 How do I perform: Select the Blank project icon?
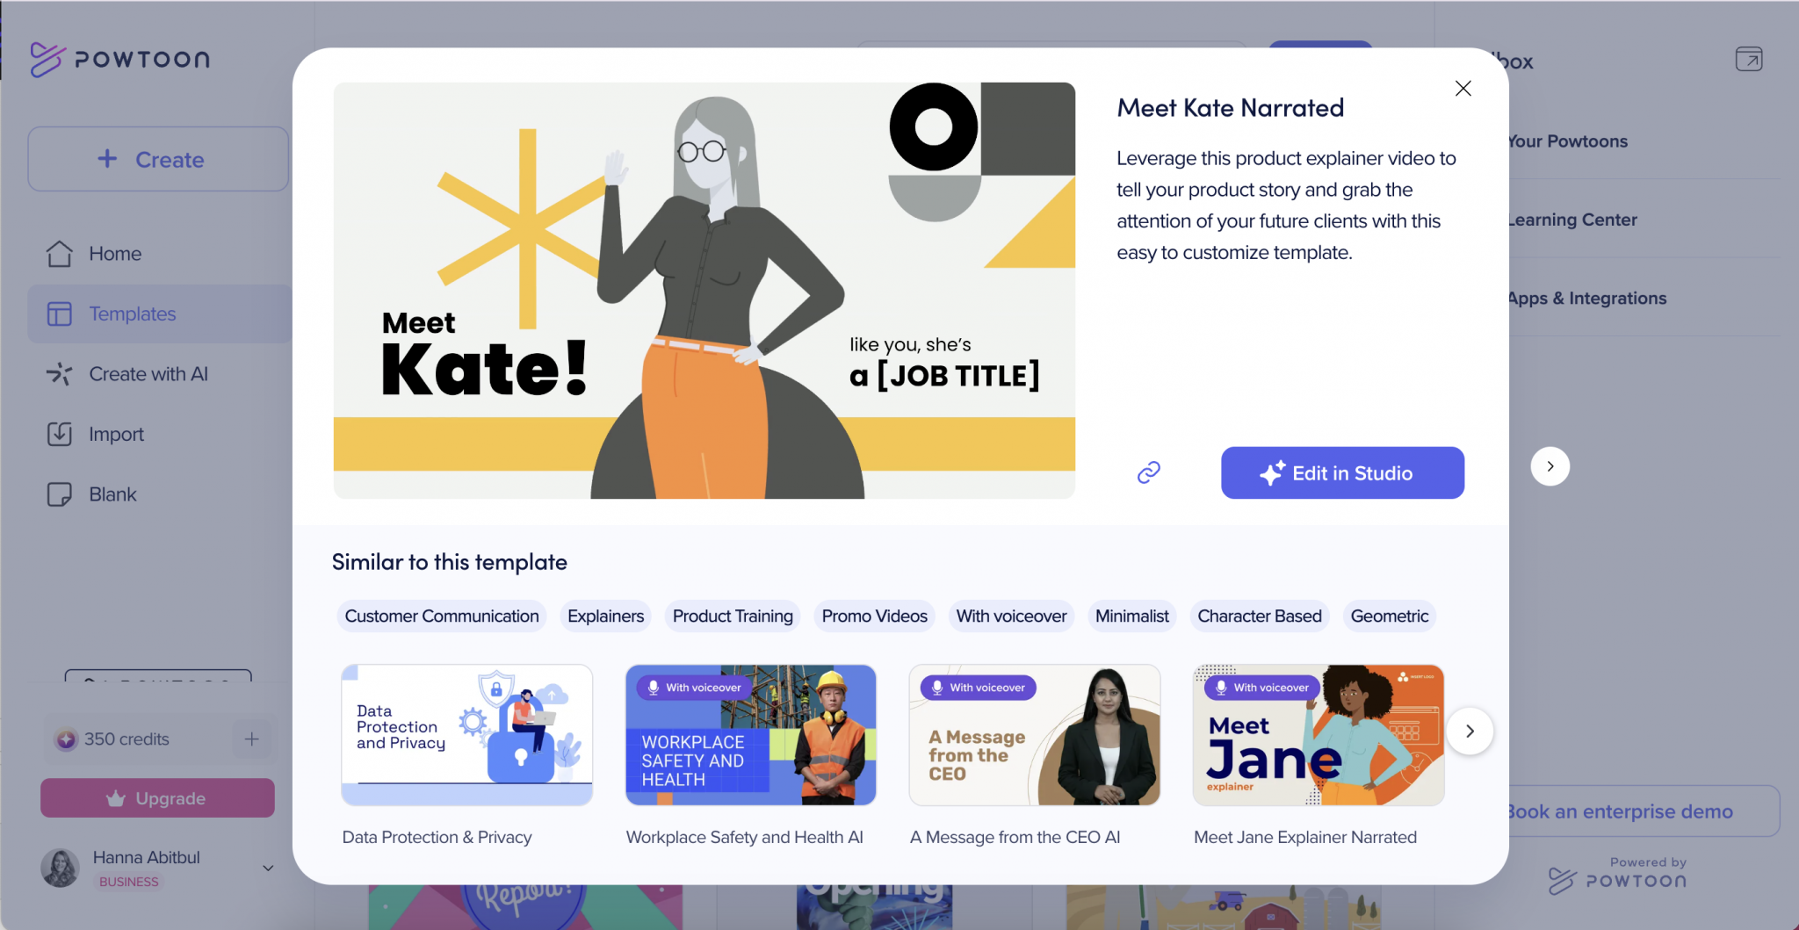coord(58,494)
